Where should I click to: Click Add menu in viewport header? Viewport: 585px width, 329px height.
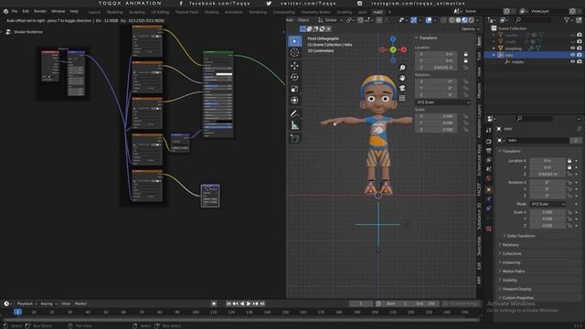click(x=290, y=20)
